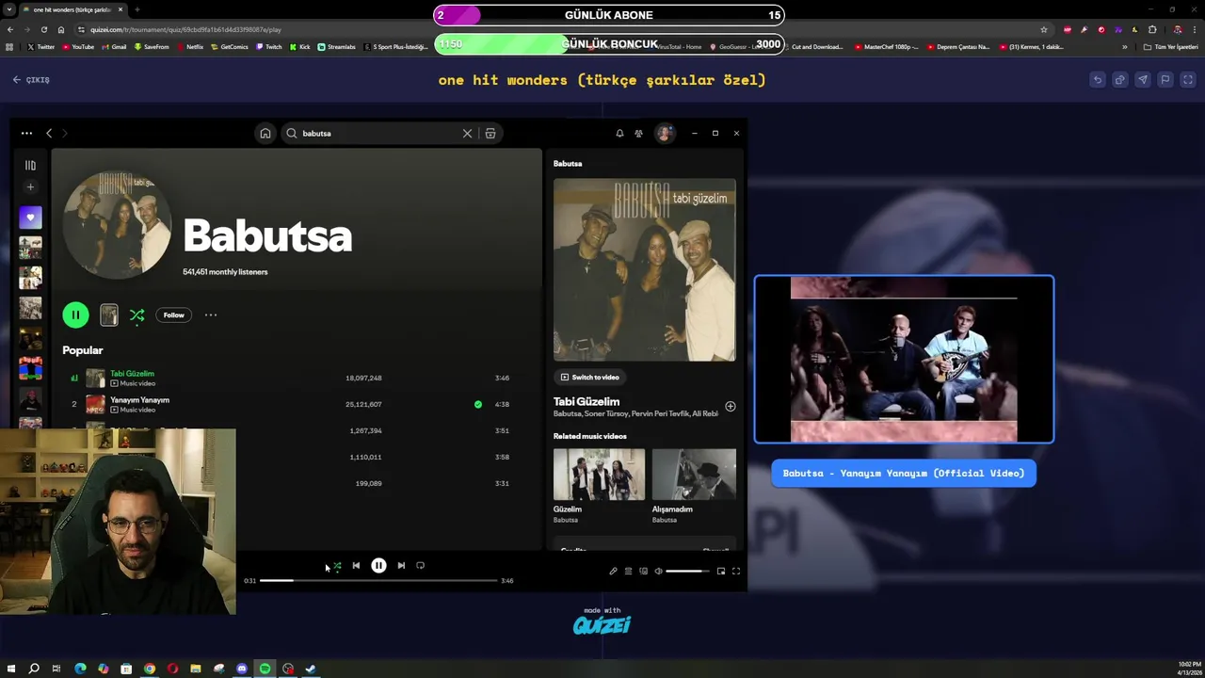Open the Alışamadım related music video

tap(694, 474)
